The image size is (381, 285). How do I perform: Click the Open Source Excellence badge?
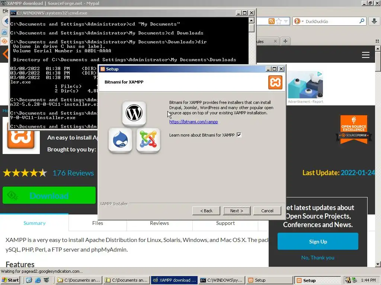[353, 129]
